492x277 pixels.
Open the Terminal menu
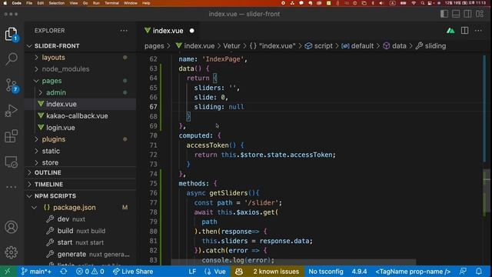click(x=111, y=3)
